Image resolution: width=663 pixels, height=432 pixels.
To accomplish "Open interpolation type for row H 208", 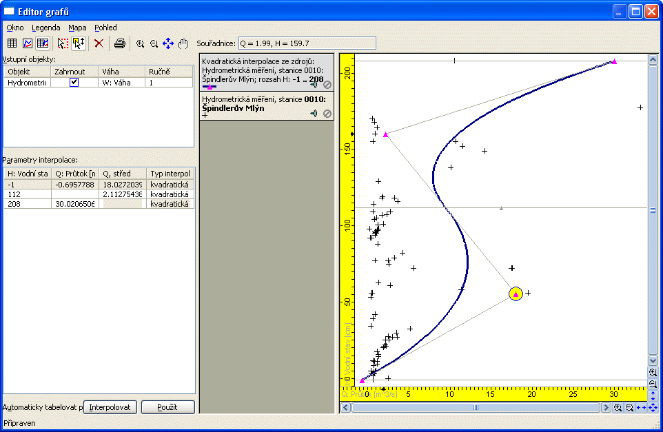I will coord(171,204).
